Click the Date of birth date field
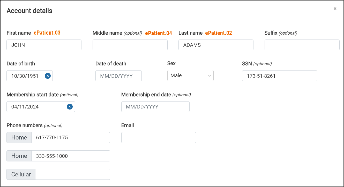Image resolution: width=344 pixels, height=187 pixels. [26, 76]
